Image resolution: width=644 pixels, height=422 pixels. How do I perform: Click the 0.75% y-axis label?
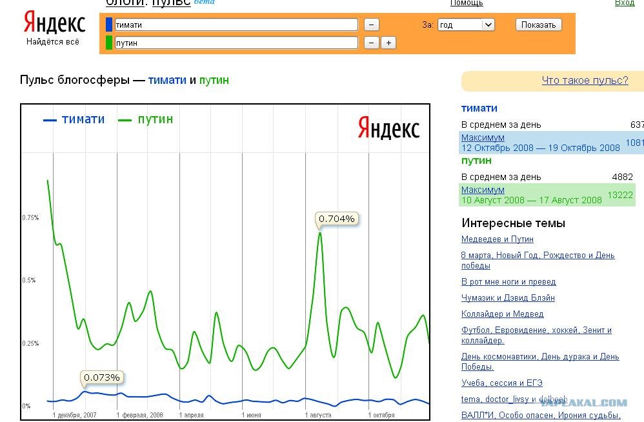(x=30, y=217)
